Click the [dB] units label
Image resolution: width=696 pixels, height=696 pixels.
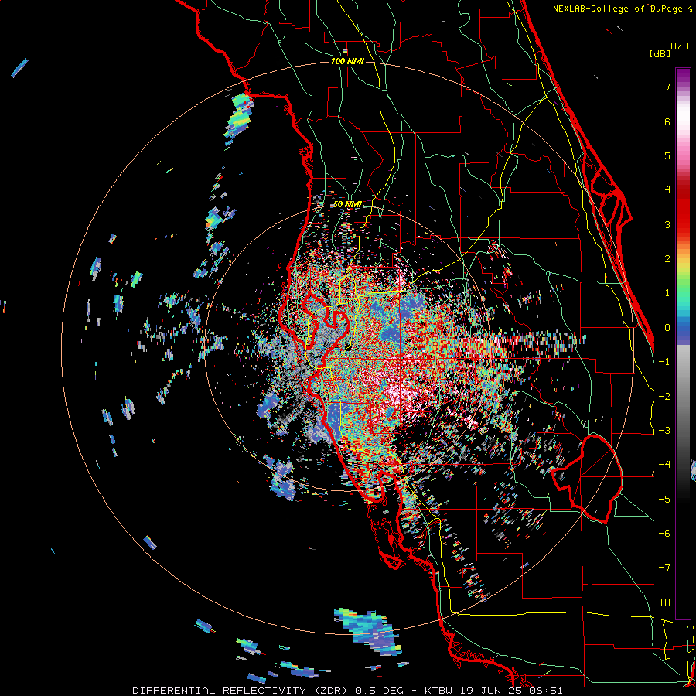point(660,53)
